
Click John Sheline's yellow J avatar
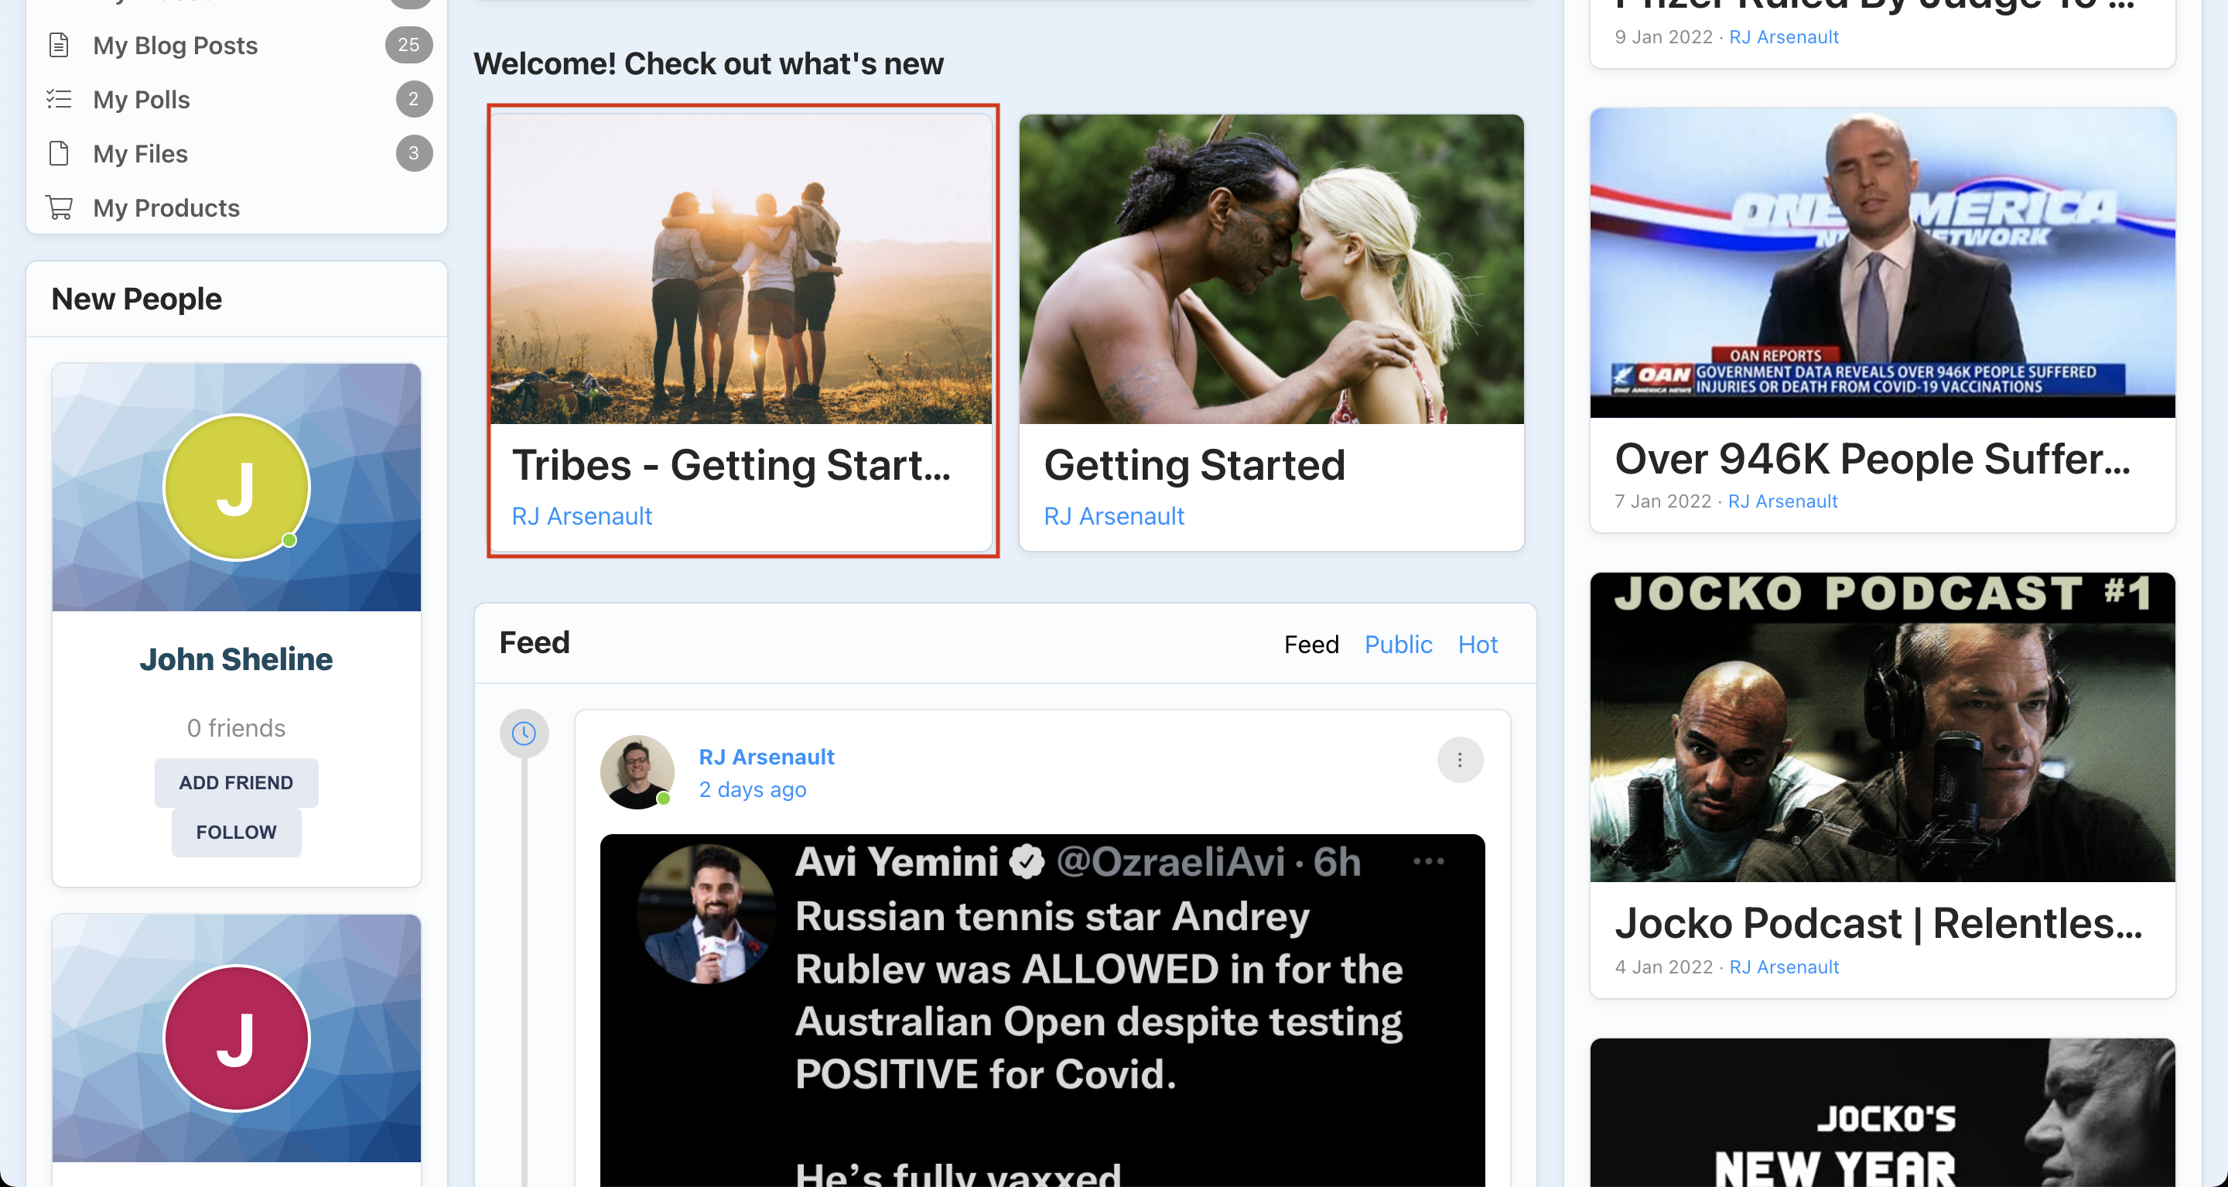(x=236, y=488)
